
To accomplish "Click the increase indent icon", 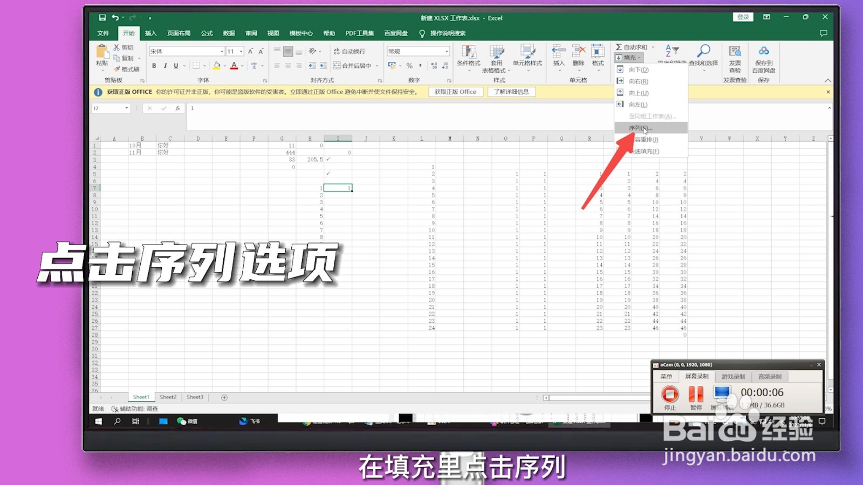I will point(323,66).
